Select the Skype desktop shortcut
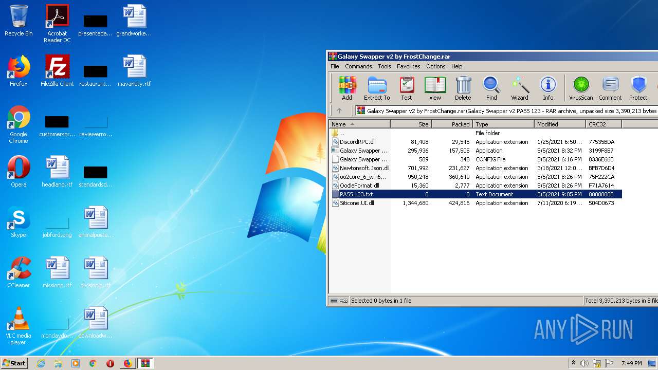658x370 pixels. point(19,223)
